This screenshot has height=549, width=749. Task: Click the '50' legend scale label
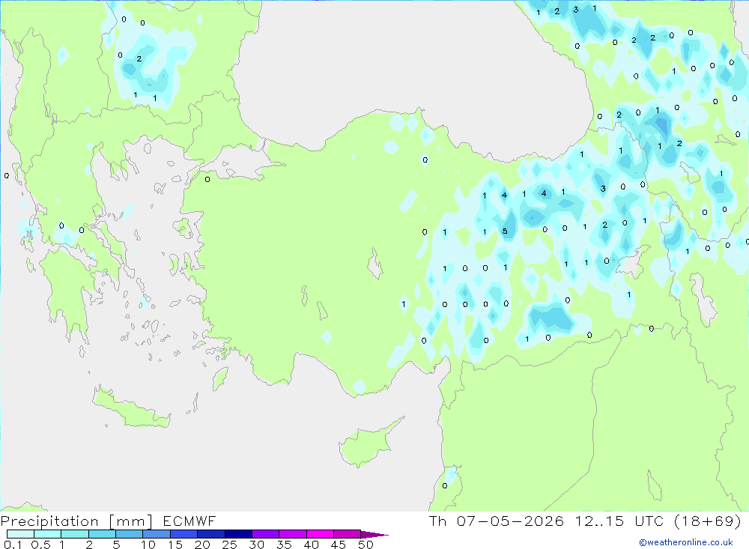[x=366, y=545]
